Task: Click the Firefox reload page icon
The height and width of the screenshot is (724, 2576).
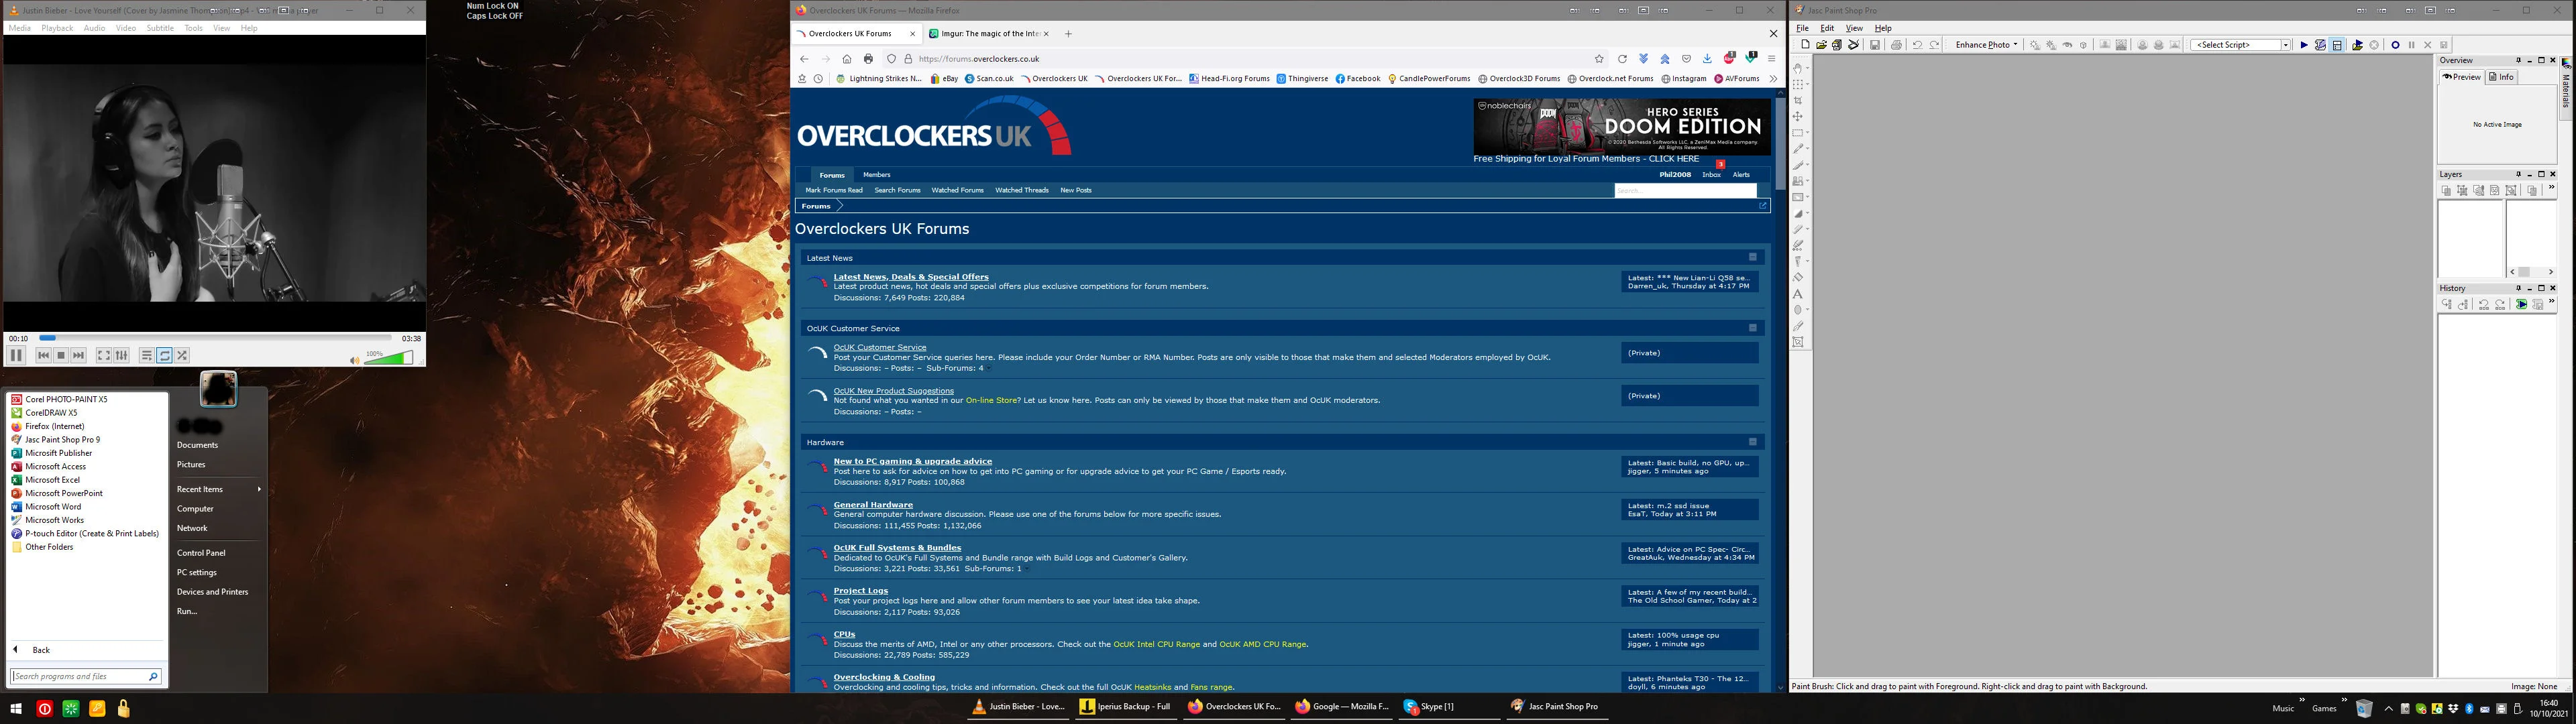Action: (x=1622, y=59)
